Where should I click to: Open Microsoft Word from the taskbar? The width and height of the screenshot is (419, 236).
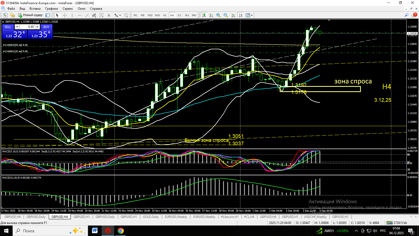tap(95, 231)
